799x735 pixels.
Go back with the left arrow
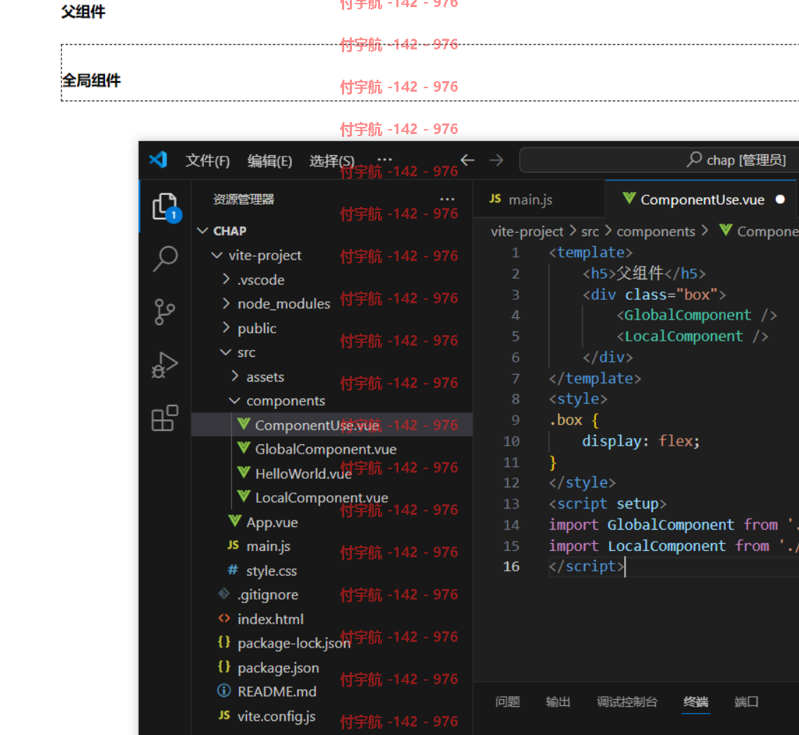[468, 160]
